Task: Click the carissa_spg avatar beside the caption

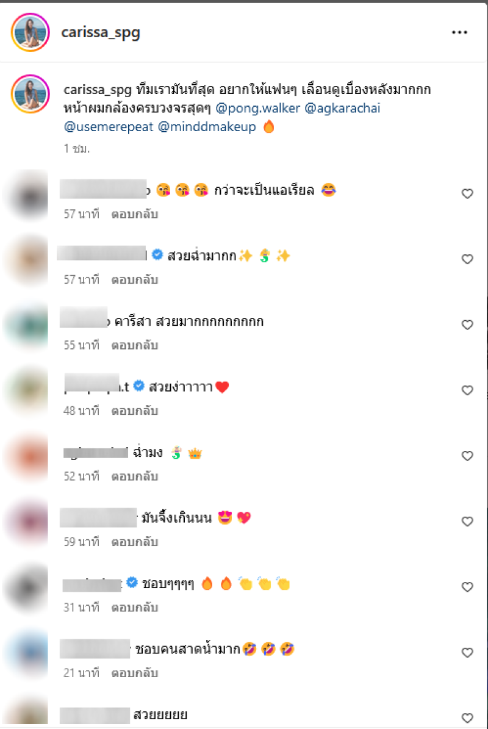Action: 30,94
